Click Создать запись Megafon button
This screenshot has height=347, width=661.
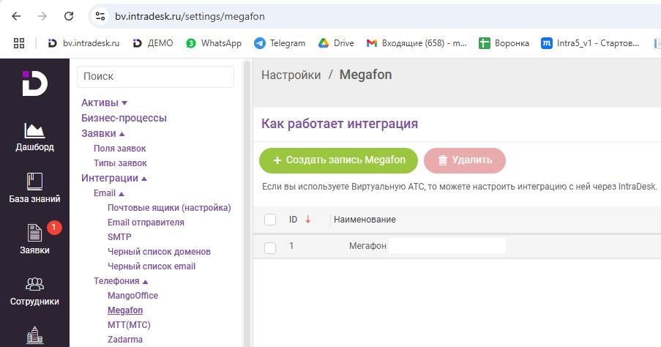(338, 160)
